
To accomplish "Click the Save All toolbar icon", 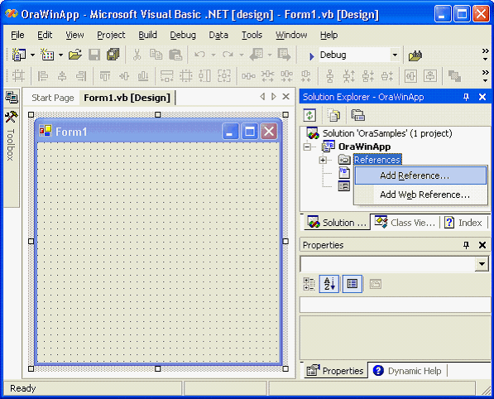I will tap(113, 55).
